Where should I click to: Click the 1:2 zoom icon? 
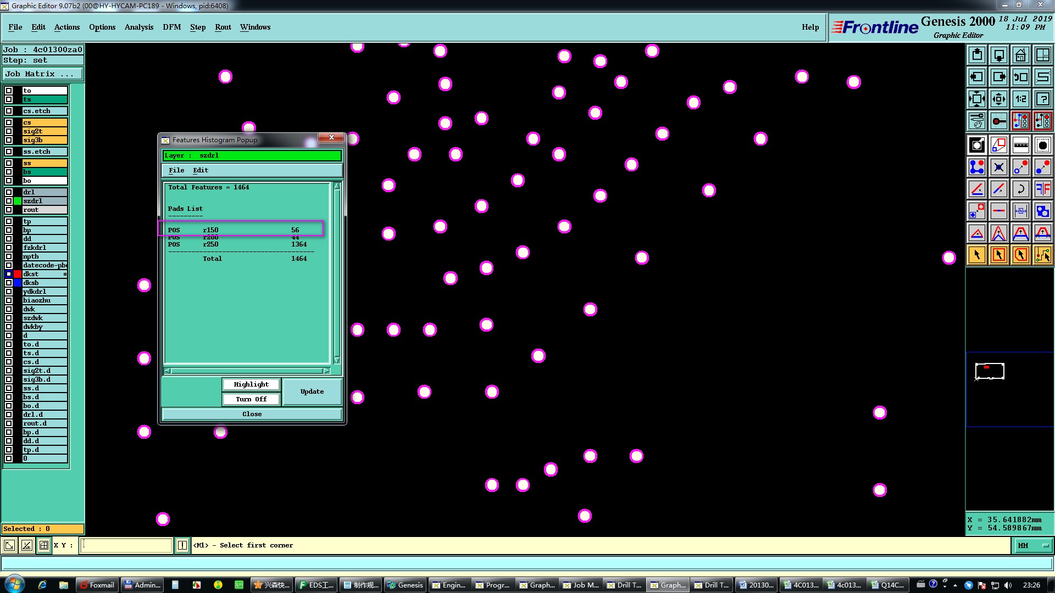coord(1020,99)
